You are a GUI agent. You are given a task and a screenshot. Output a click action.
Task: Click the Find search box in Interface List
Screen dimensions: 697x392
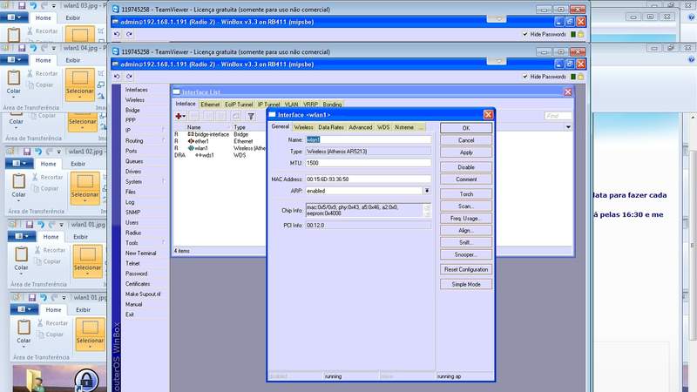tap(558, 116)
